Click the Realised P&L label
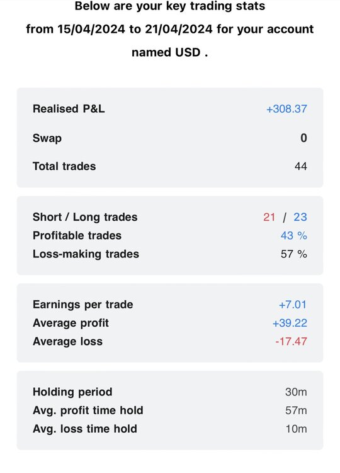The width and height of the screenshot is (340, 473). coord(69,109)
